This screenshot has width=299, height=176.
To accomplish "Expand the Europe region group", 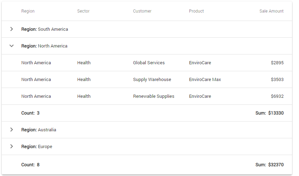I will tap(12, 147).
